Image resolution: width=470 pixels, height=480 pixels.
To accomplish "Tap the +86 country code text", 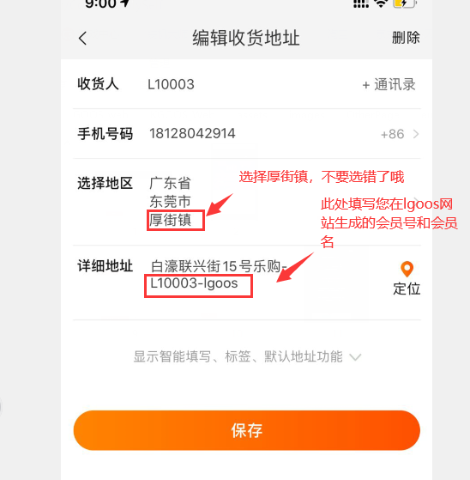I will [393, 134].
